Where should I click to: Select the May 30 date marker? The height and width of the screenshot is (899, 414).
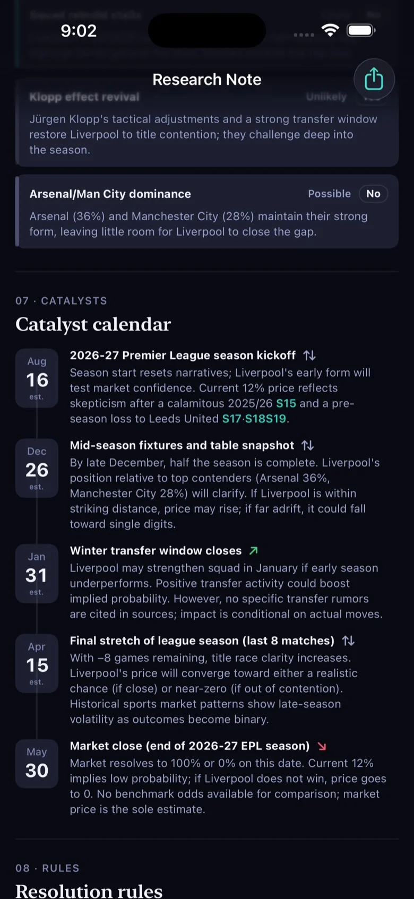[37, 764]
